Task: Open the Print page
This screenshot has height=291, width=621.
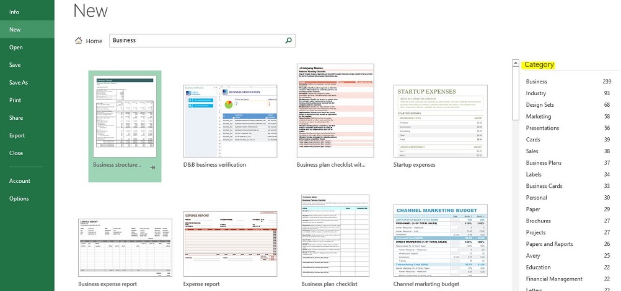Action: coord(27,100)
